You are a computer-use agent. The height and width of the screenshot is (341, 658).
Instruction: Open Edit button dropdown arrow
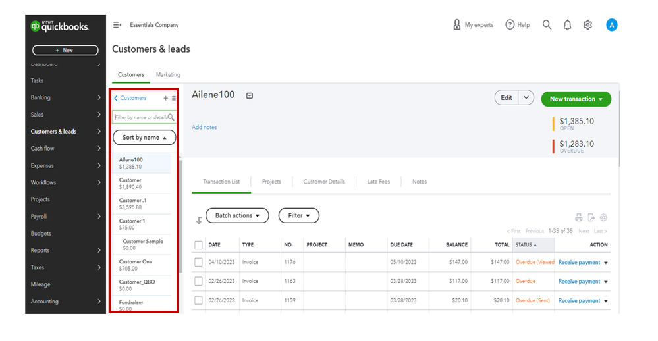[x=526, y=97]
